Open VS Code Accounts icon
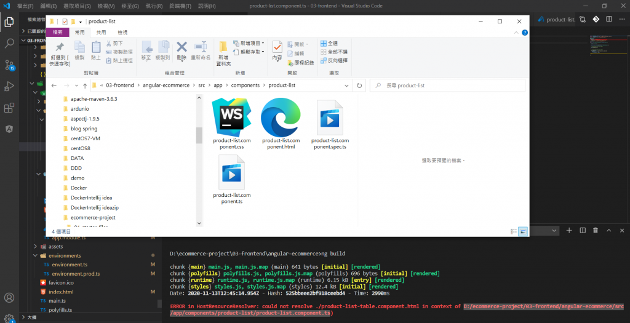The height and width of the screenshot is (323, 630). [9, 298]
